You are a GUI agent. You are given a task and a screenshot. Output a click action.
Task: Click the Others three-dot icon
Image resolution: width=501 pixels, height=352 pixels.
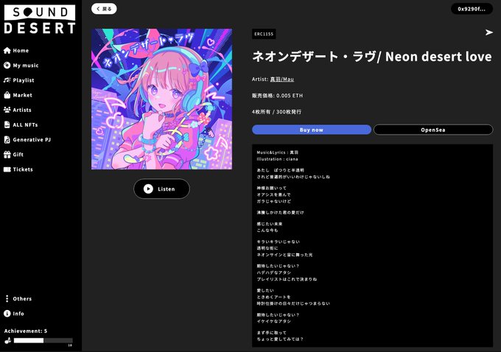pos(7,299)
